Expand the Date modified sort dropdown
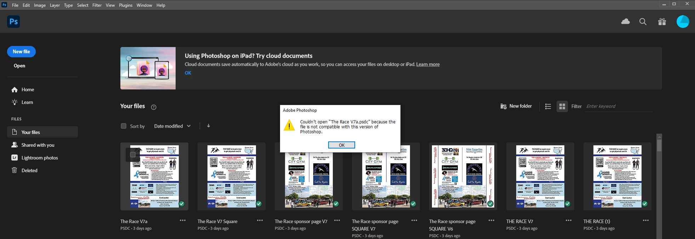Screen dimensions: 695x239 point(172,126)
